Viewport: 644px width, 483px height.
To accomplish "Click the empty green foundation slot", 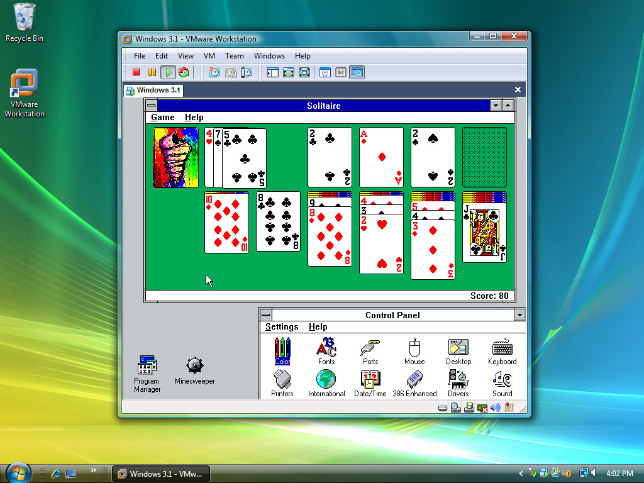I will point(485,157).
